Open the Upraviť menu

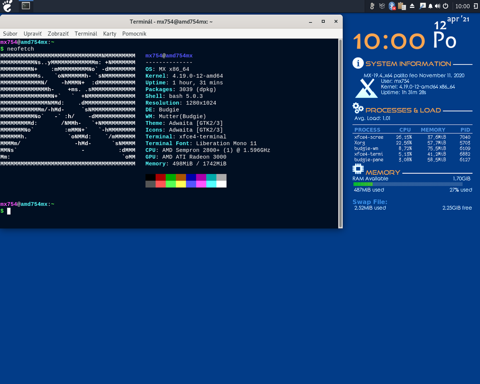pos(33,34)
